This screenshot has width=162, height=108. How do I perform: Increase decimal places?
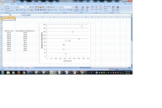[69, 10]
